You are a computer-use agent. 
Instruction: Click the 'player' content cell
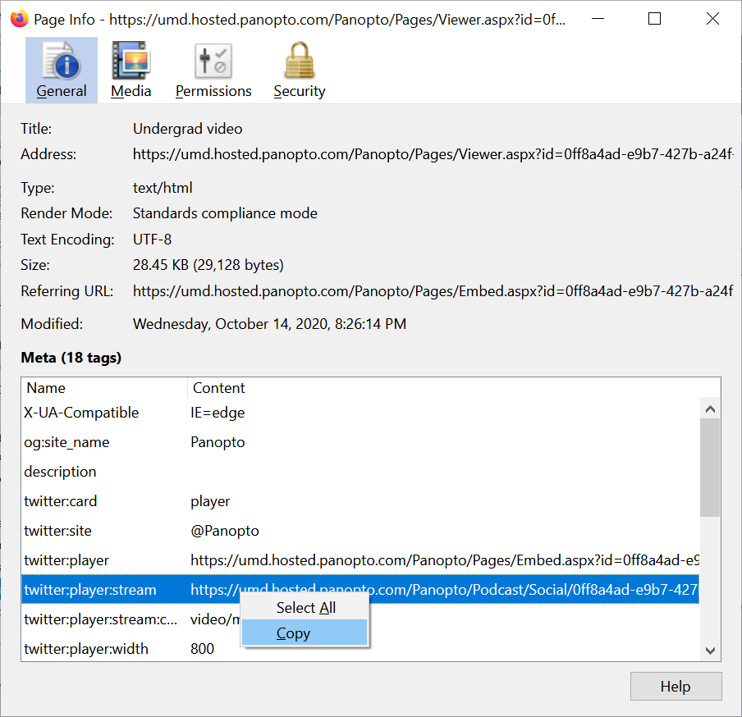[210, 501]
